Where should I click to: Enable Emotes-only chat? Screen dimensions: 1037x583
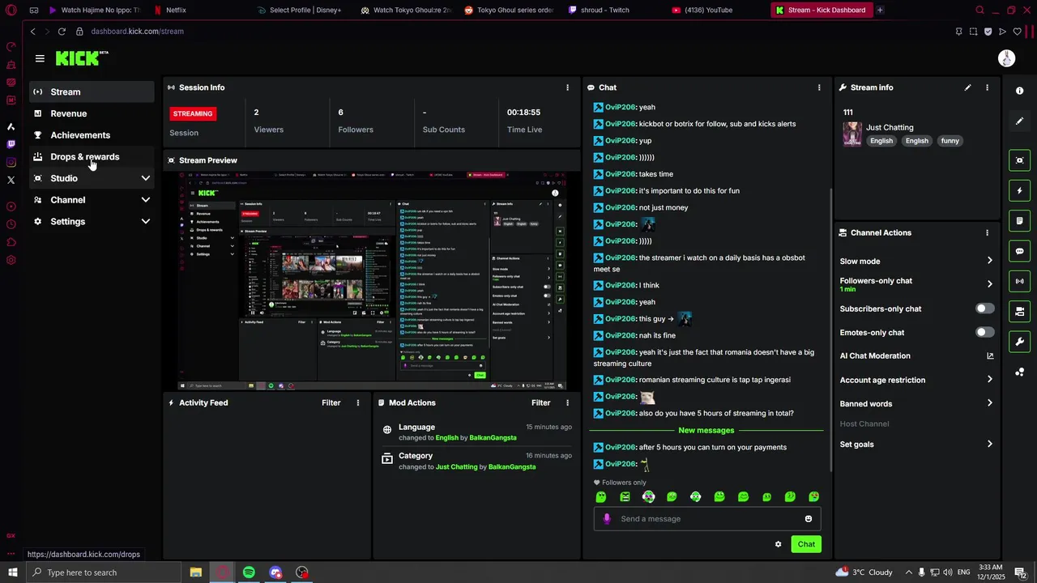coord(984,332)
